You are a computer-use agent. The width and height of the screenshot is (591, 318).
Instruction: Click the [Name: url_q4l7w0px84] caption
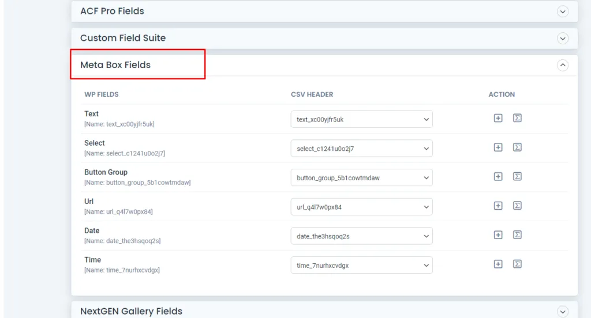point(118,212)
